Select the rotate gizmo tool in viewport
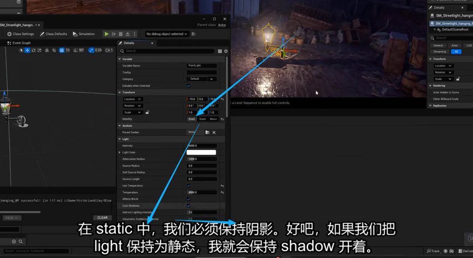The width and height of the screenshot is (473, 258). coord(34,50)
